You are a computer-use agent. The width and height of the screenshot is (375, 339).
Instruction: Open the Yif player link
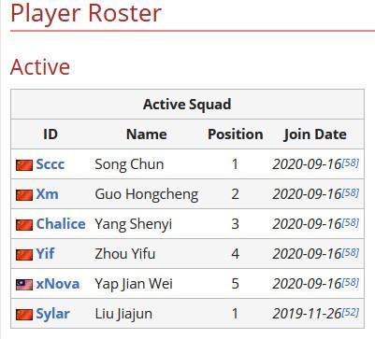pos(45,254)
